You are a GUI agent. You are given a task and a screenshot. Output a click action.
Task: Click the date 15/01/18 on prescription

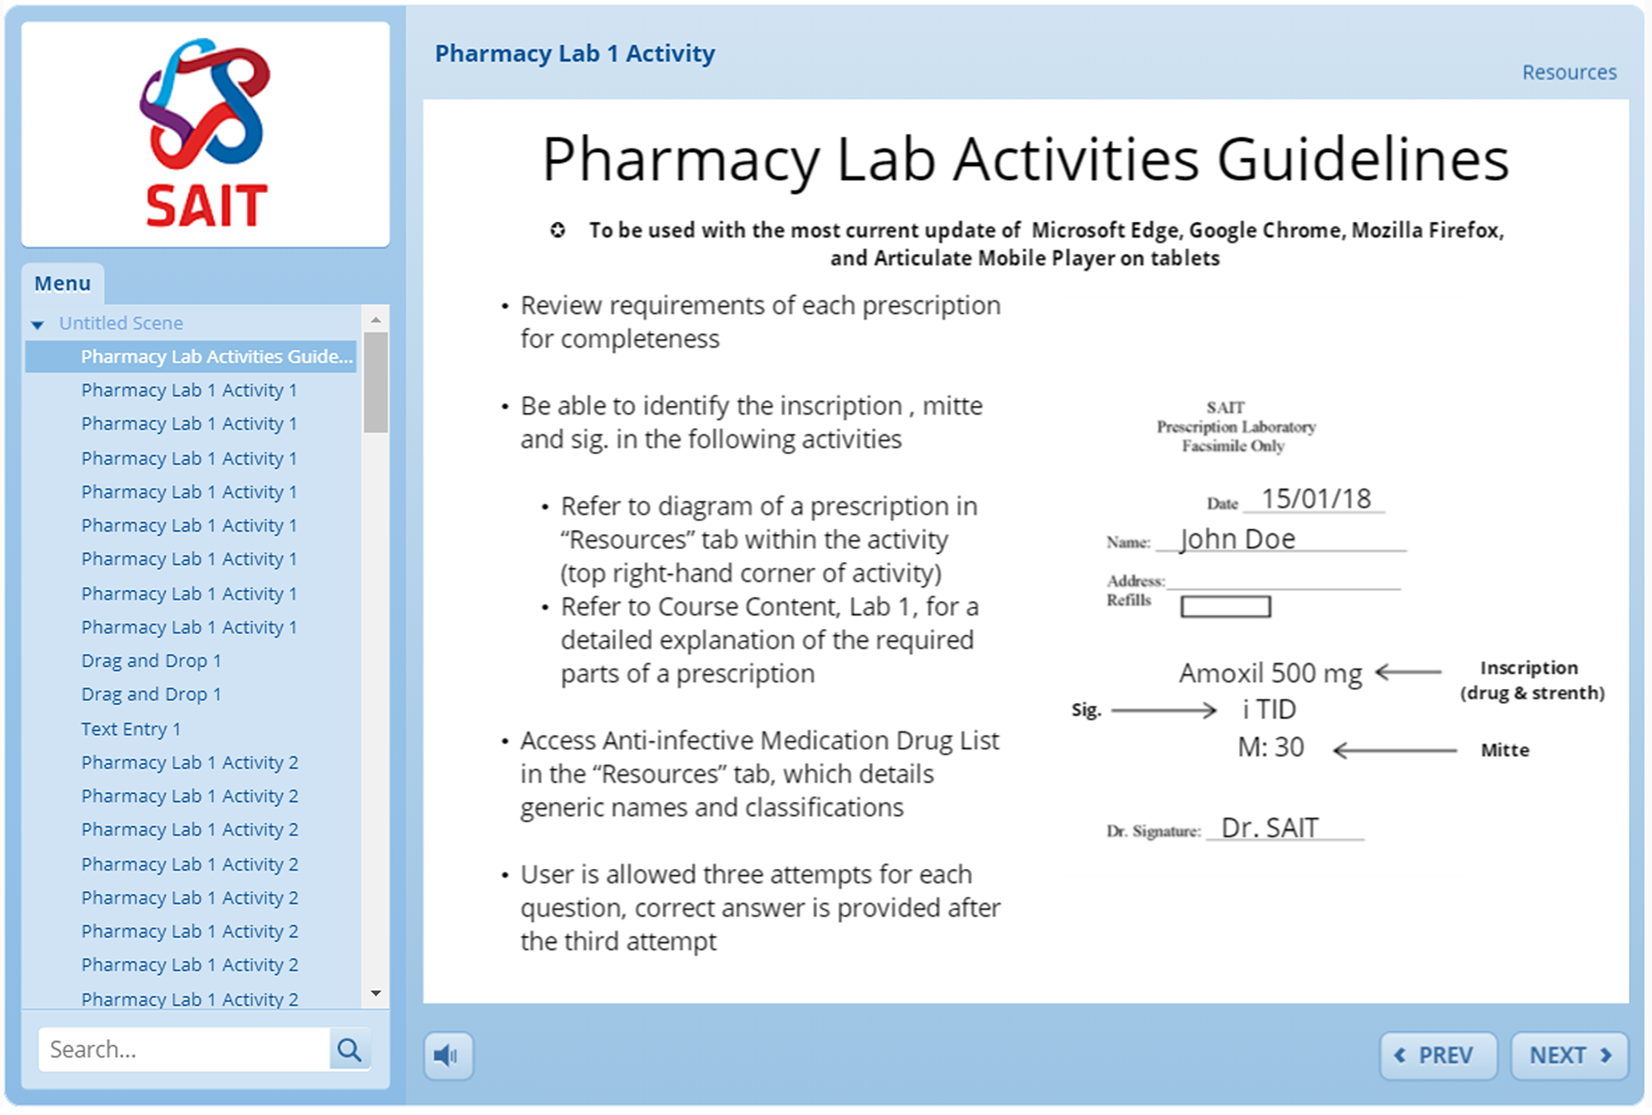[1316, 499]
